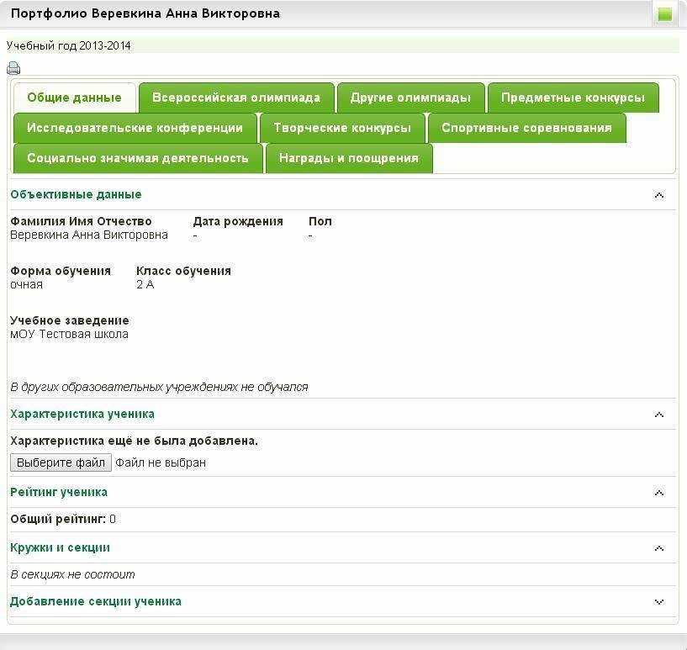Screen dimensions: 687x650
Task: Click the Файл не выбран label
Action: [161, 462]
